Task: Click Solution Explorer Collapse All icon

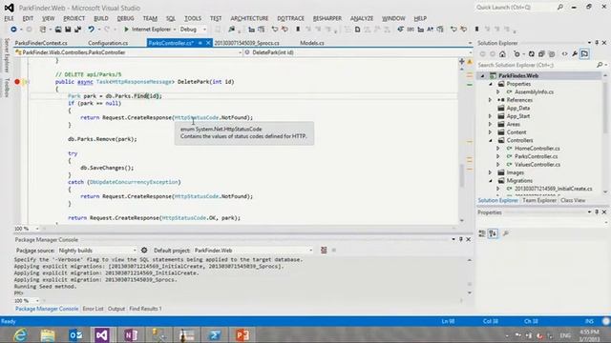Action: [x=541, y=54]
